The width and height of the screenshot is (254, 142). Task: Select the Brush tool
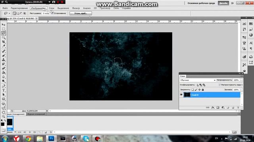4,55
